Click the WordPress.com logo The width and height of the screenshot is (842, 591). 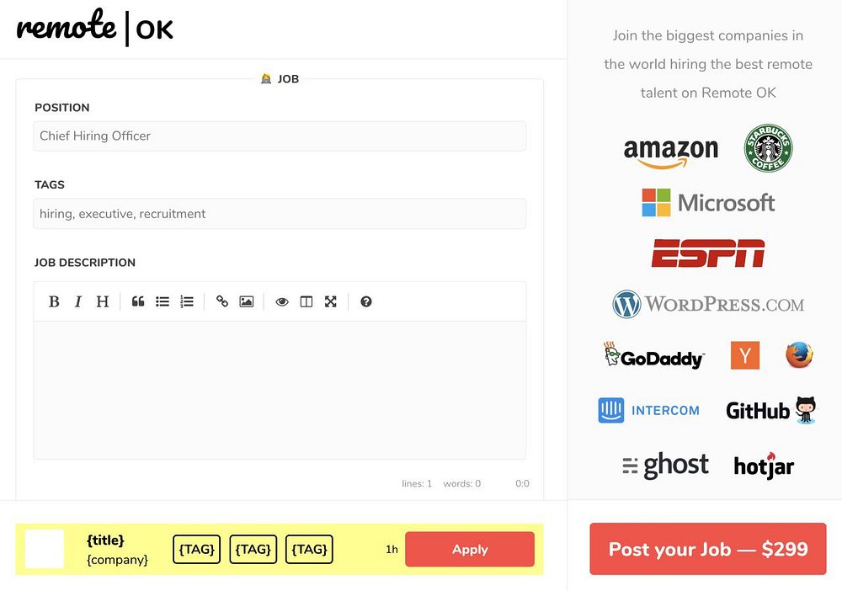pos(708,305)
